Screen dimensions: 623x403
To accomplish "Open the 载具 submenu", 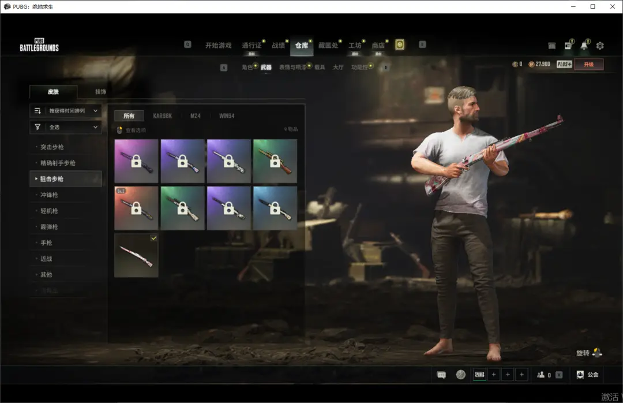I will tap(320, 67).
